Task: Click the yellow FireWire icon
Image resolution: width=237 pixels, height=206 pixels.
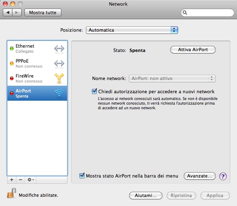Action: (59, 78)
